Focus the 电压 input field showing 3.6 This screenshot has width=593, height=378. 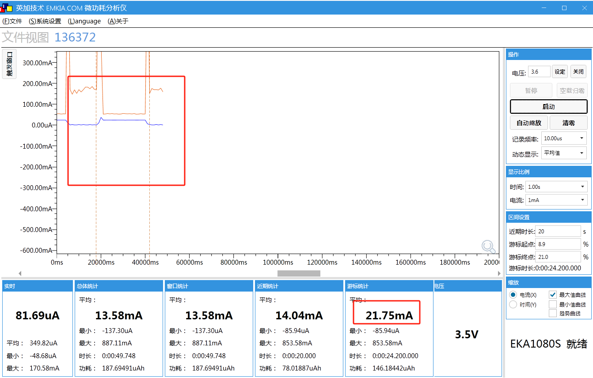click(x=540, y=71)
